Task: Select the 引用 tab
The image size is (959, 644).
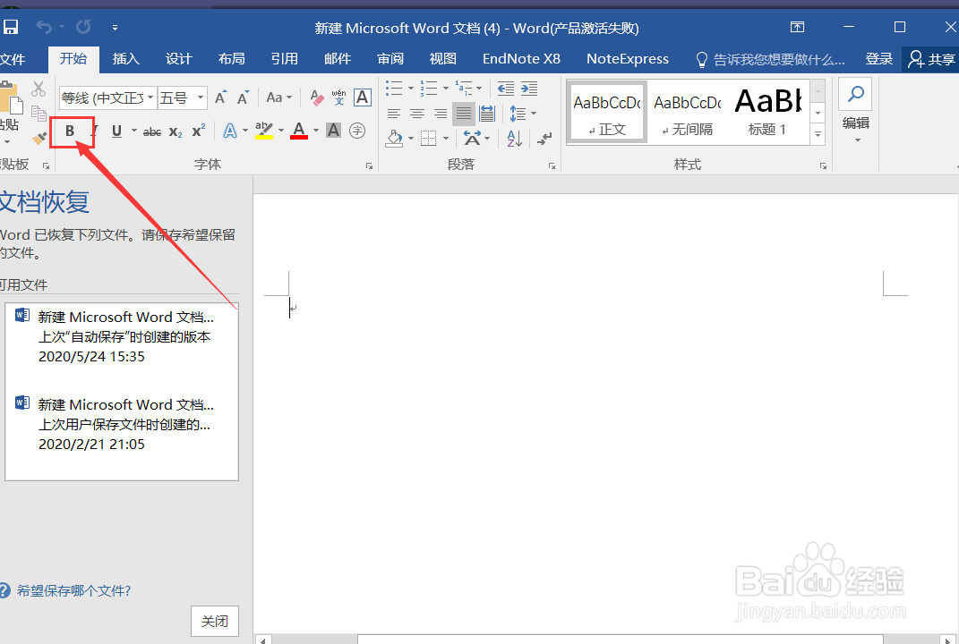Action: point(285,59)
